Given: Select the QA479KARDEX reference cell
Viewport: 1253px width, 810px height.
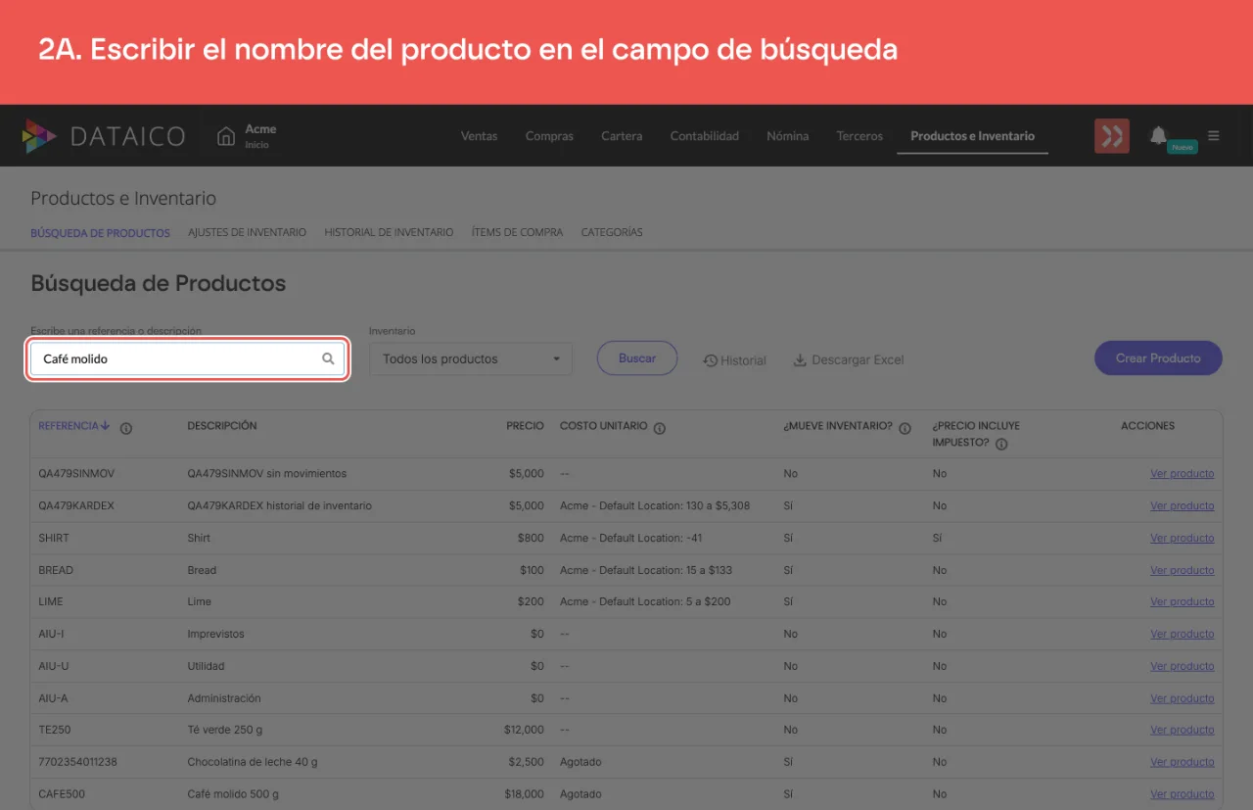Looking at the screenshot, I should pos(76,506).
